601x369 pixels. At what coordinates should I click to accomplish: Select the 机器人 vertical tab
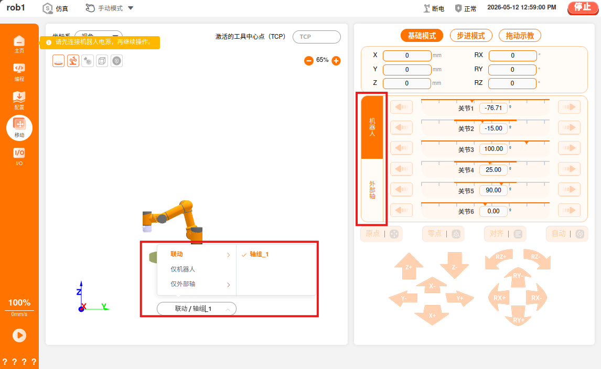tap(372, 127)
